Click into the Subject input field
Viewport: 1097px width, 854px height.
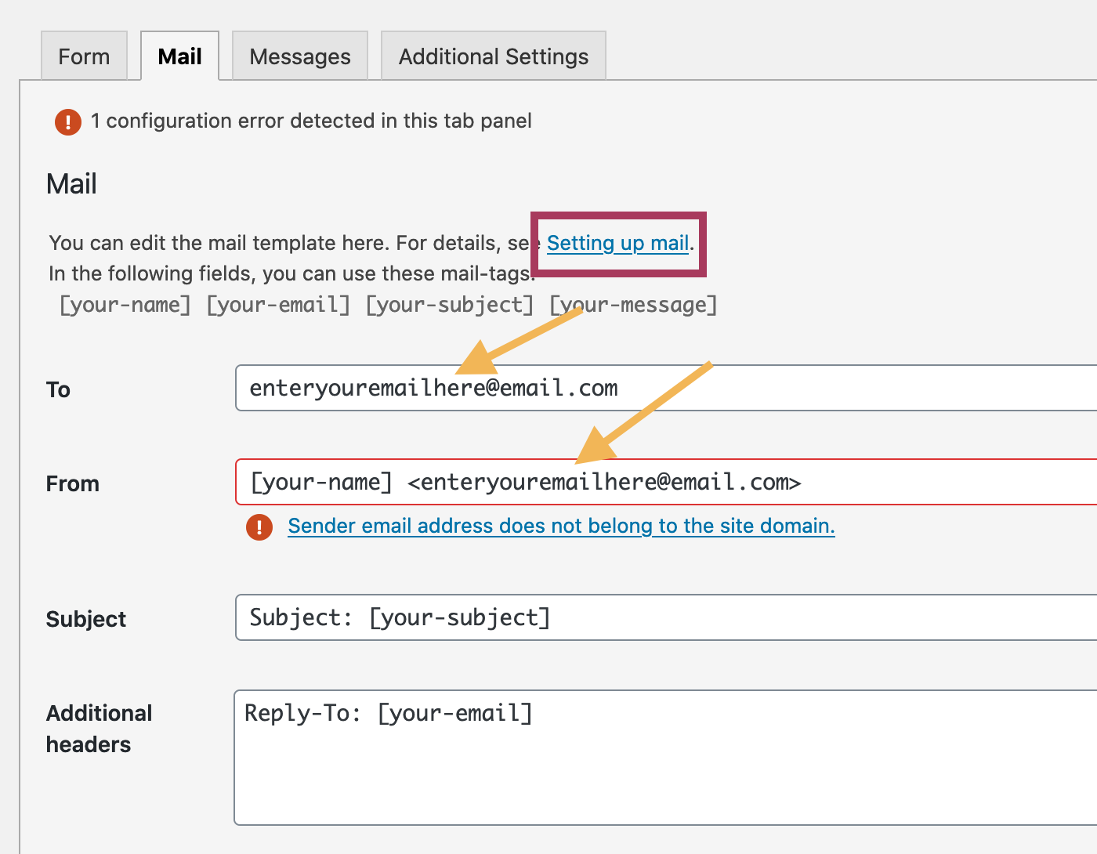666,617
